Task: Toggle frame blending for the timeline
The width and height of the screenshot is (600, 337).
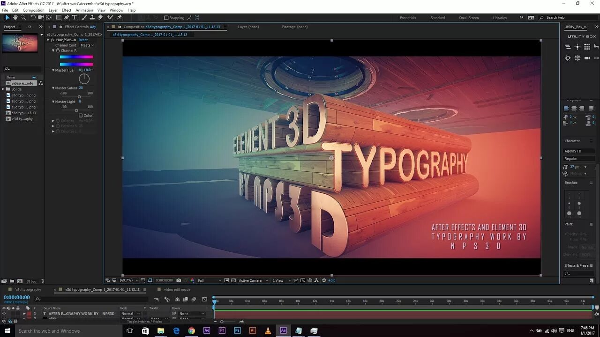Action: [x=186, y=299]
